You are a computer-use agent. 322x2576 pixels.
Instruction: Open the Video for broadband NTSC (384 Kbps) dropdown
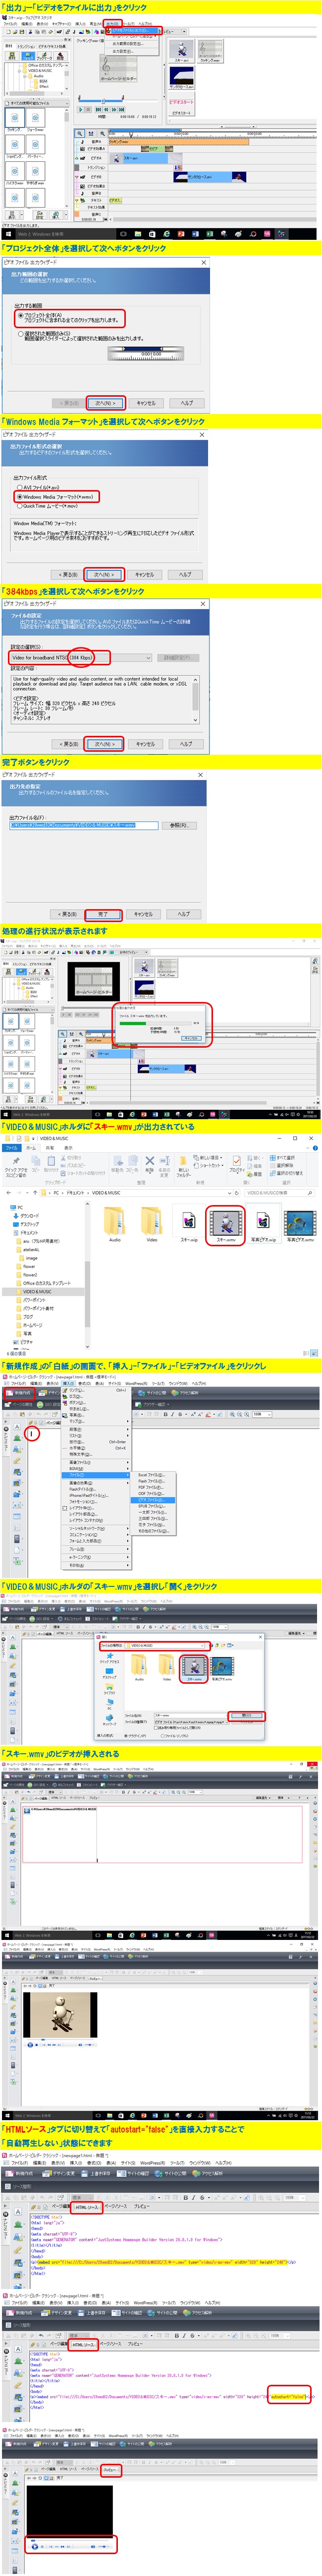pyautogui.click(x=81, y=657)
